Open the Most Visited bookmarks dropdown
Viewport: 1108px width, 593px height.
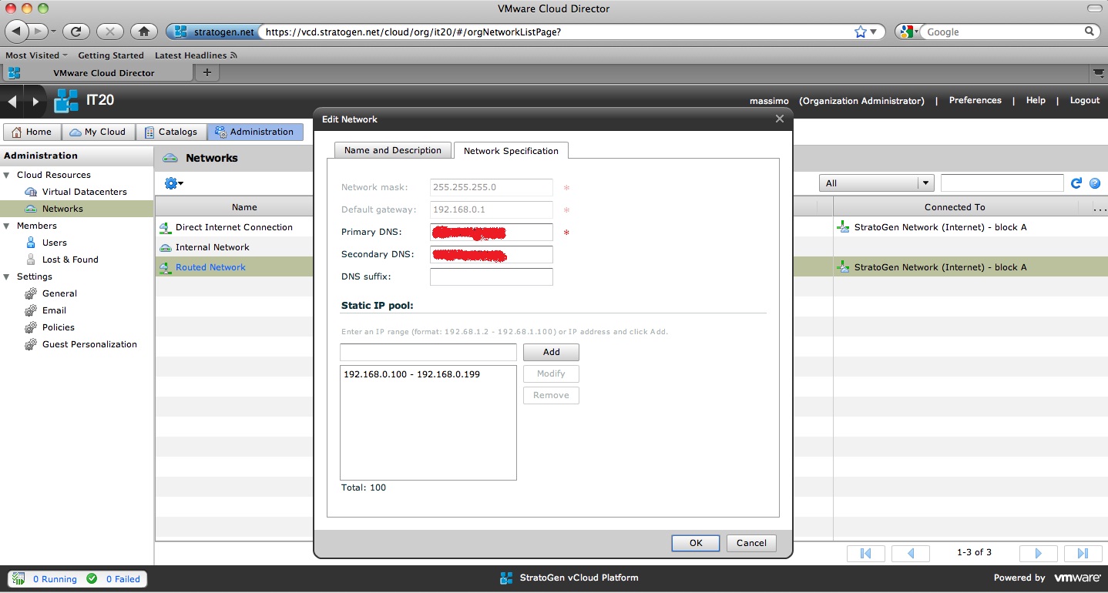pyautogui.click(x=36, y=55)
